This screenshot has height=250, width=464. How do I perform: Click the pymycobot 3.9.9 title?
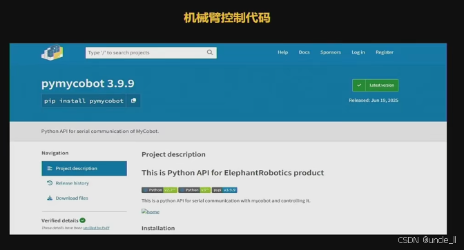pyautogui.click(x=88, y=83)
